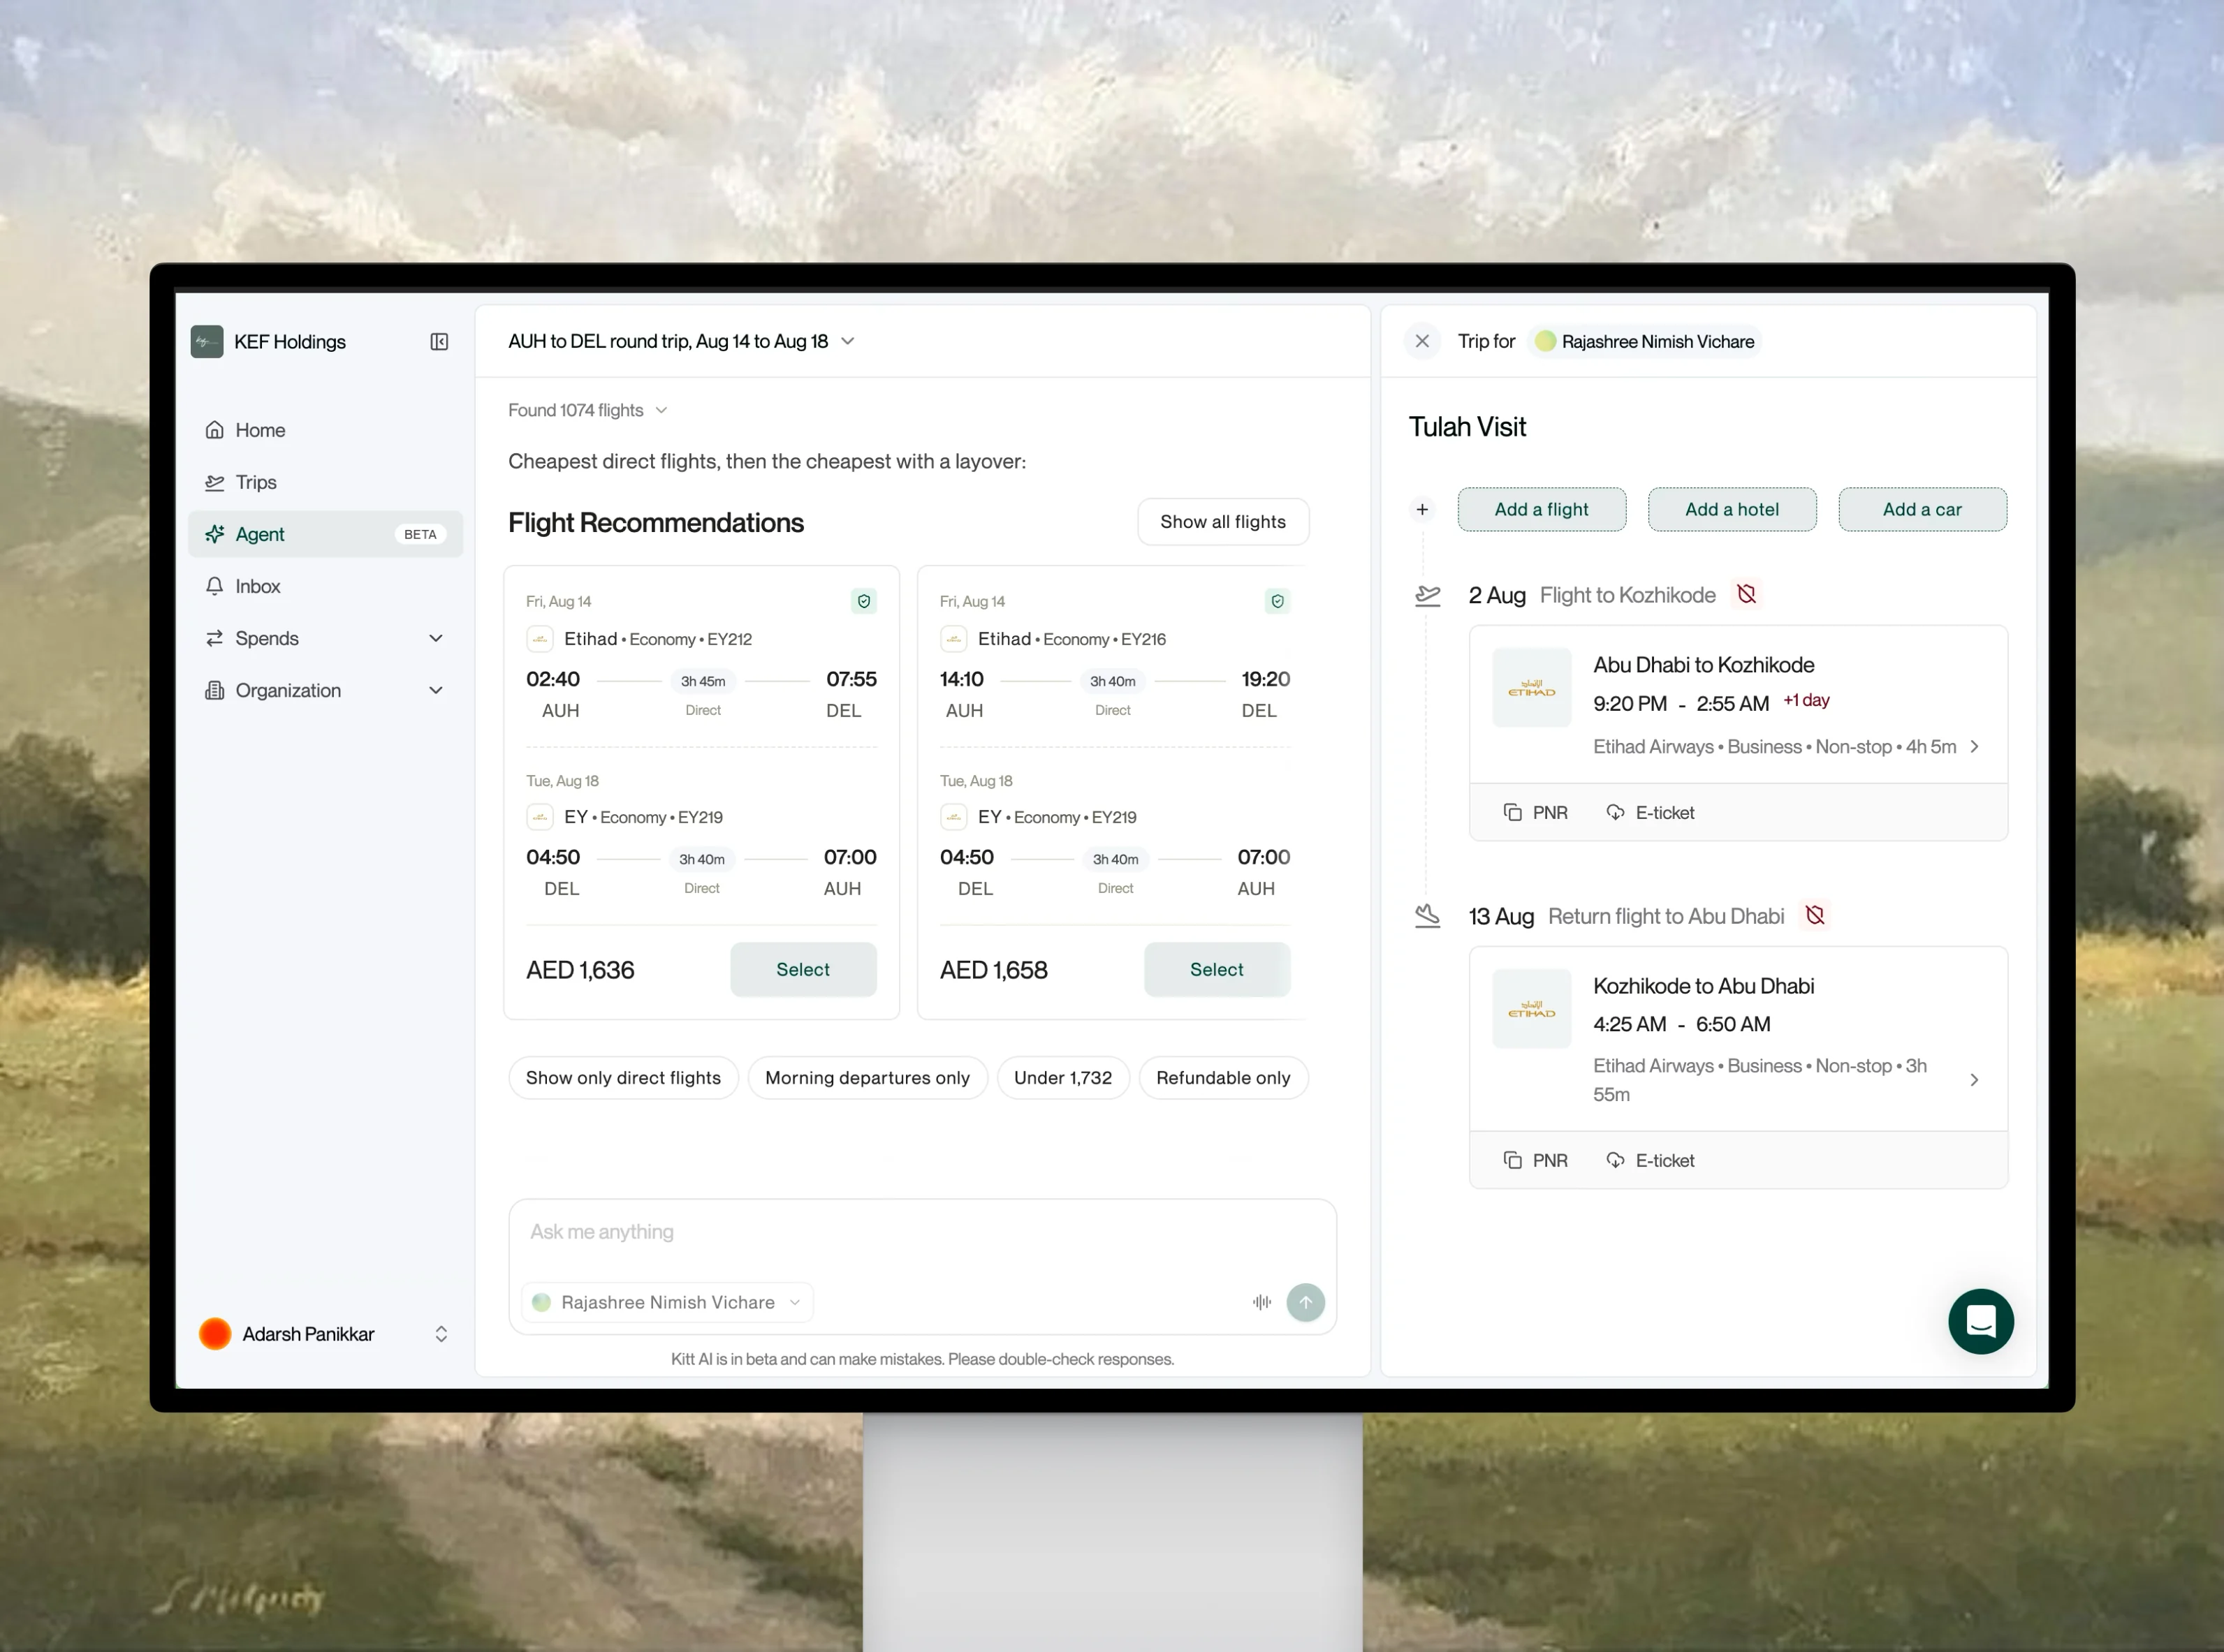The height and width of the screenshot is (1652, 2224).
Task: Click airline logo beside Etihad Economy EY212
Action: (x=540, y=639)
